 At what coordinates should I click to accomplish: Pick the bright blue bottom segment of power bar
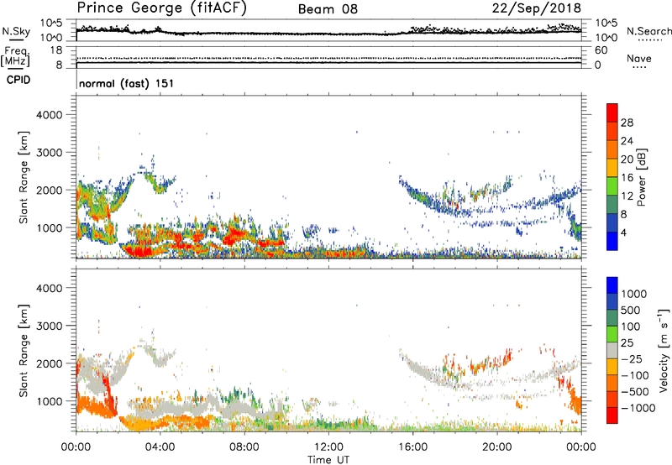tap(612, 241)
